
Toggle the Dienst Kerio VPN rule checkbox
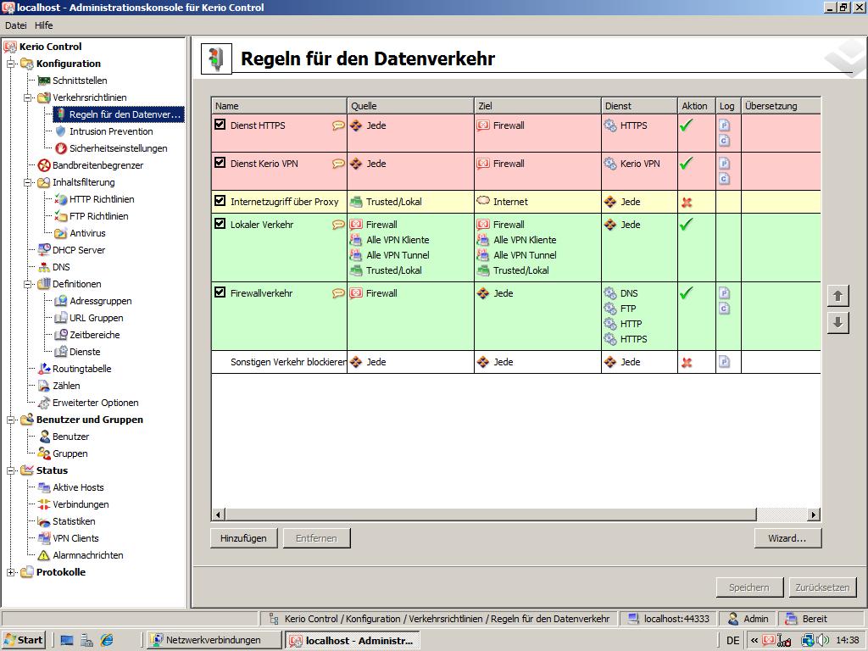pos(220,163)
